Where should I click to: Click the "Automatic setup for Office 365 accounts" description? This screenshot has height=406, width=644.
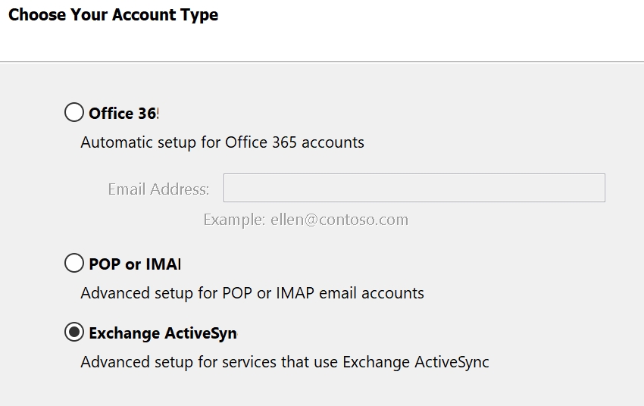(x=222, y=142)
